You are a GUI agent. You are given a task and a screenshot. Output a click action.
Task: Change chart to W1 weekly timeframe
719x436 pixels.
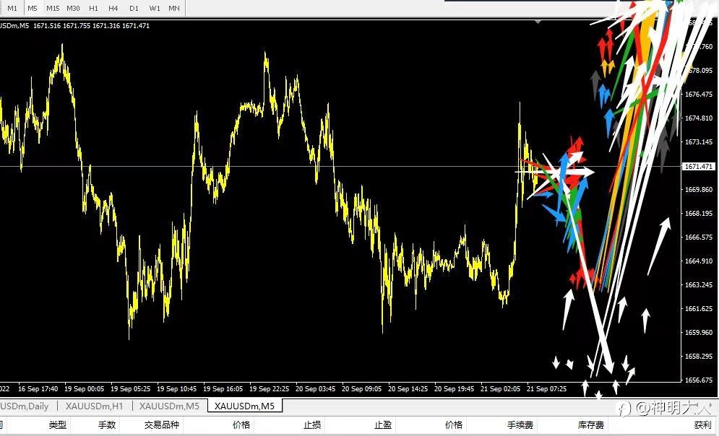[x=155, y=8]
